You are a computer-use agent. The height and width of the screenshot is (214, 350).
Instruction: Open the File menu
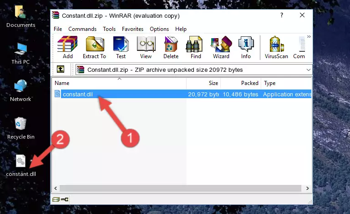pyautogui.click(x=58, y=29)
